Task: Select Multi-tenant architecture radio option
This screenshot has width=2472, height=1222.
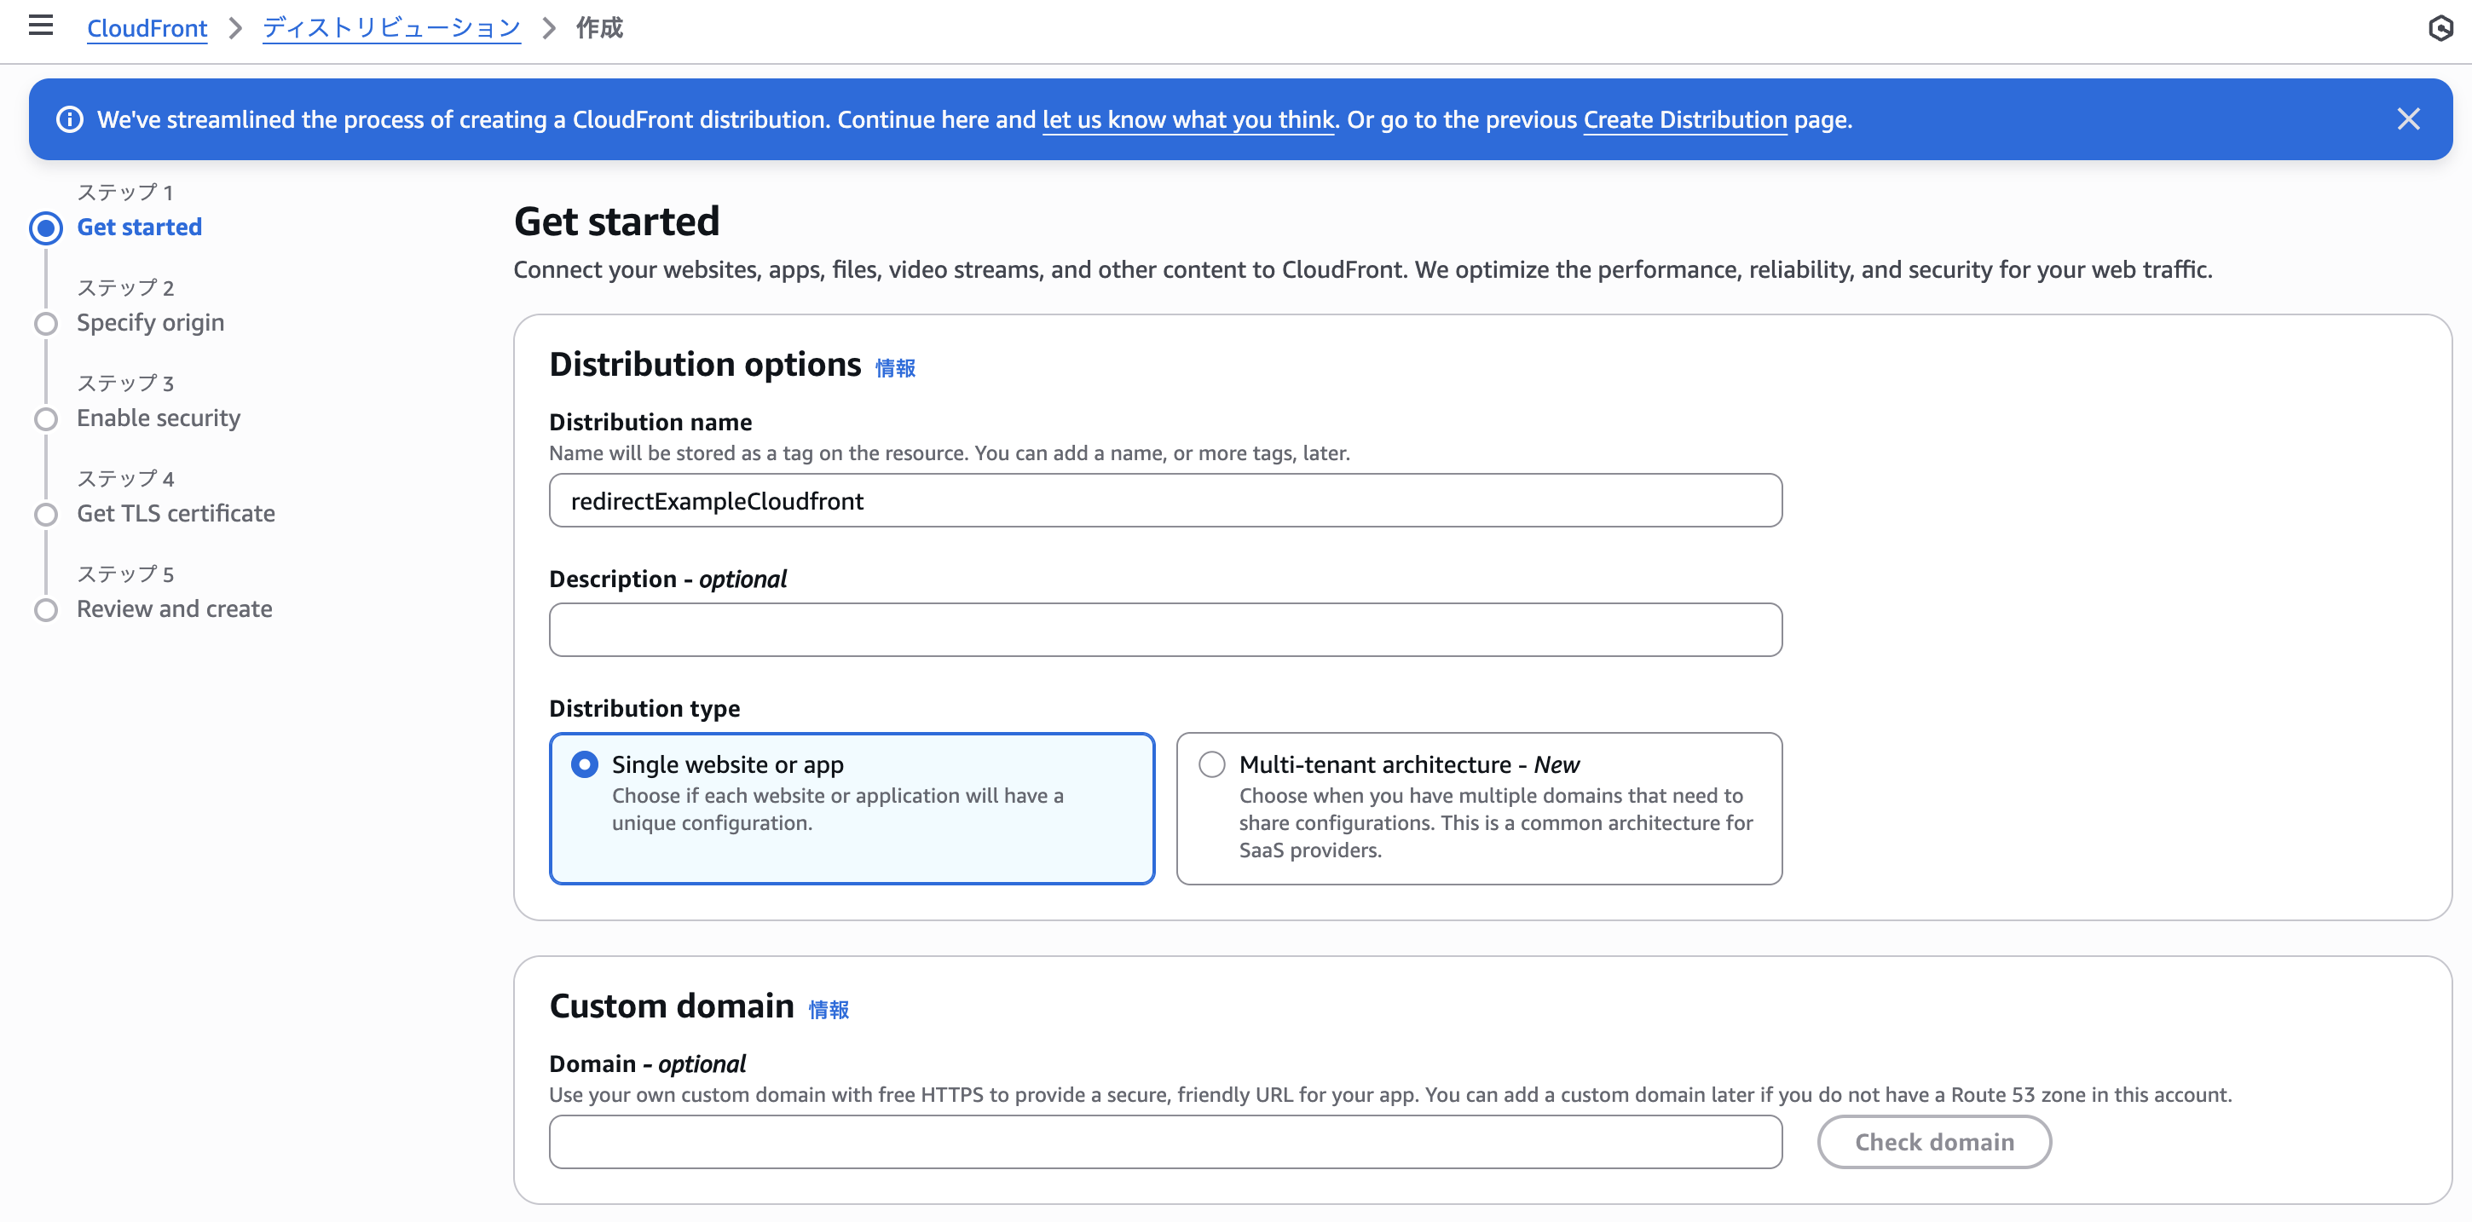Action: tap(1212, 764)
